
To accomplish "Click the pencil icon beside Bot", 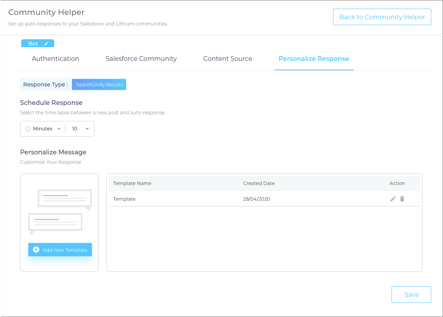I will [x=46, y=44].
